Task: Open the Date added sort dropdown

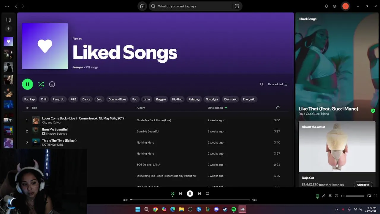Action: coord(278,84)
